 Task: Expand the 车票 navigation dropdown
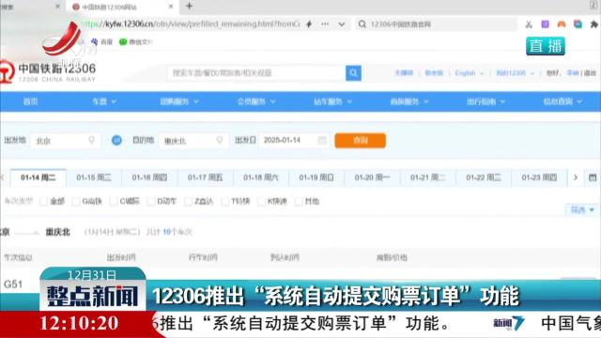click(104, 101)
